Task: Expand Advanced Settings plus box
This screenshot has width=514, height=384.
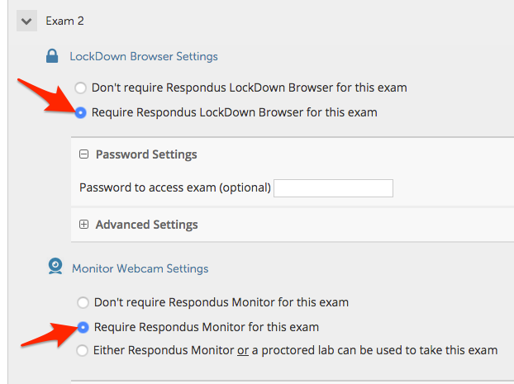Action: 84,224
